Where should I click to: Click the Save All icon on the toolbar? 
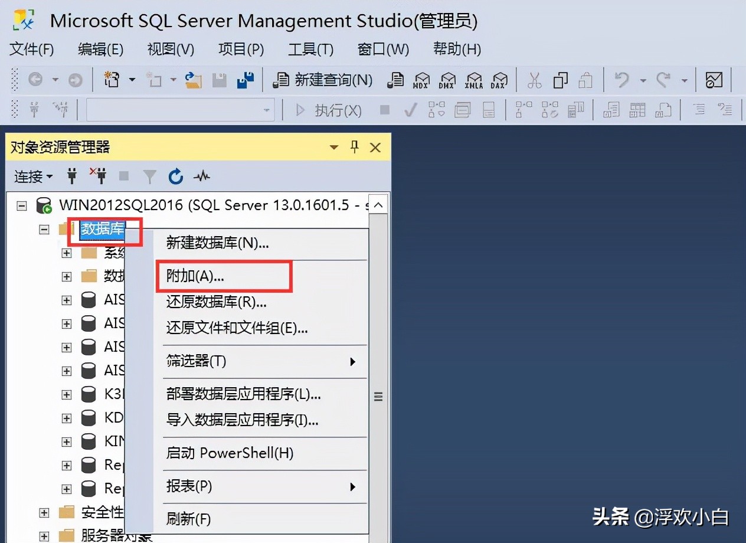[246, 80]
